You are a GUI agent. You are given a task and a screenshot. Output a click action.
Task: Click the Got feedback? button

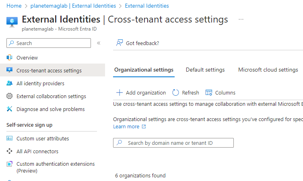click(x=138, y=43)
